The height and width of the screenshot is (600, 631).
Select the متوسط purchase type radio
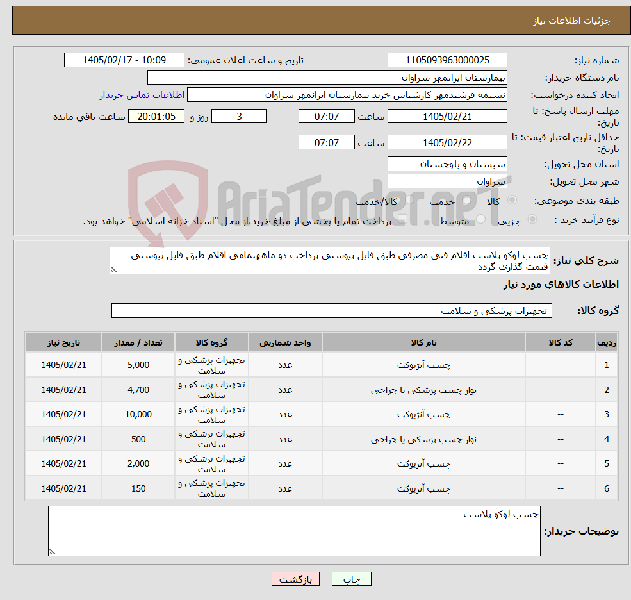coord(480,219)
